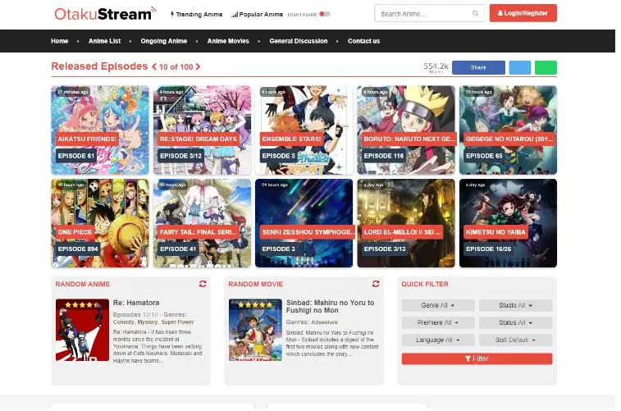Refresh the Random Movie panel
The height and width of the screenshot is (411, 621).
376,284
